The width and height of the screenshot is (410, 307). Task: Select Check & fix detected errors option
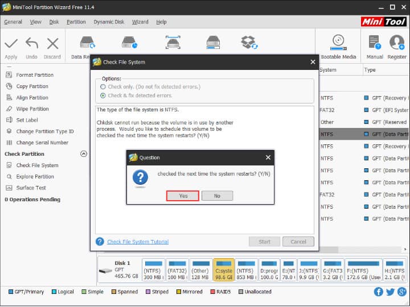pos(103,96)
